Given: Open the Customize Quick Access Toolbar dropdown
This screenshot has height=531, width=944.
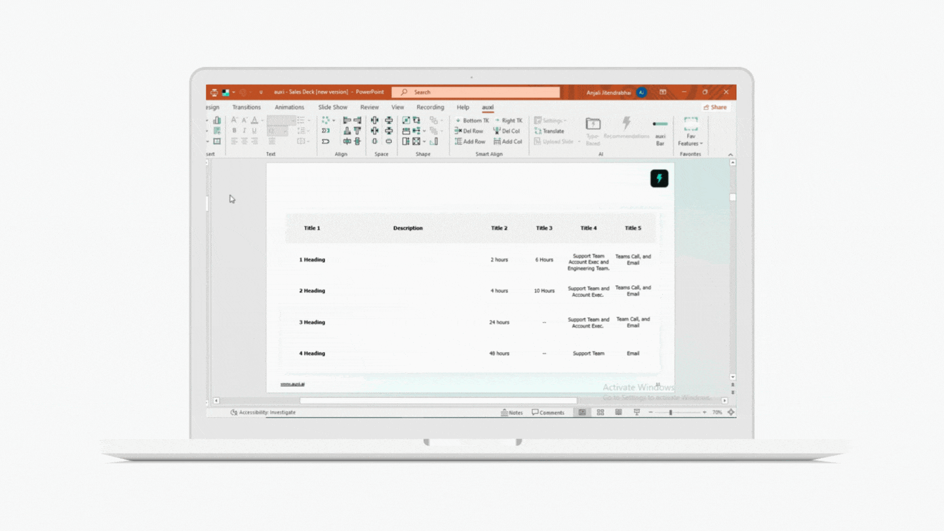Looking at the screenshot, I should pyautogui.click(x=261, y=92).
